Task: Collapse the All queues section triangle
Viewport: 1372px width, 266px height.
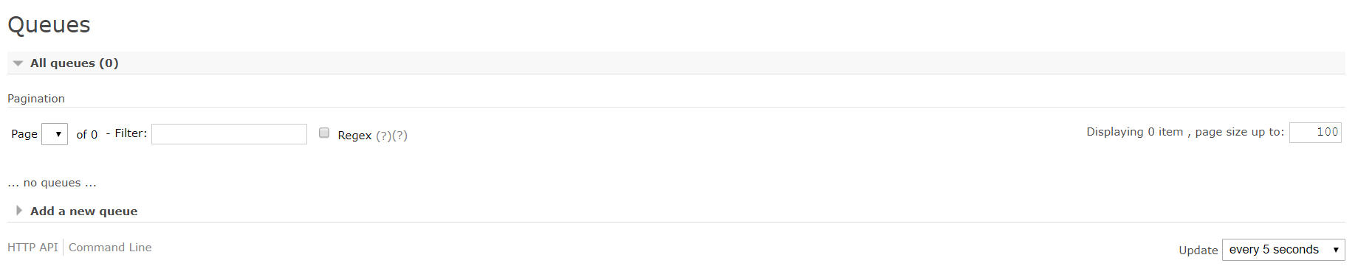Action: pos(18,63)
